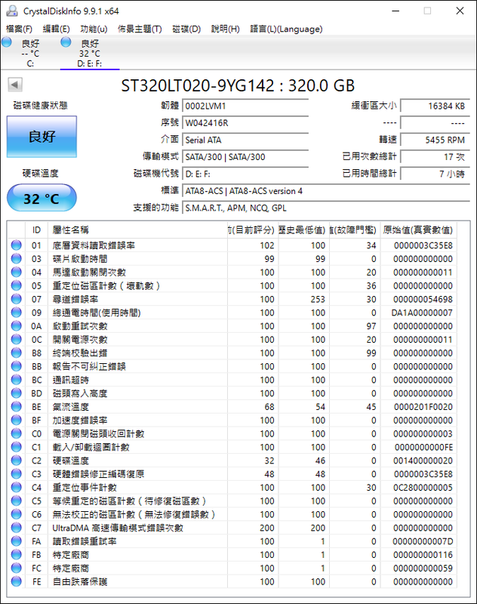Open the 編輯(E) menu
Viewport: 477px width, 604px height.
(56, 29)
